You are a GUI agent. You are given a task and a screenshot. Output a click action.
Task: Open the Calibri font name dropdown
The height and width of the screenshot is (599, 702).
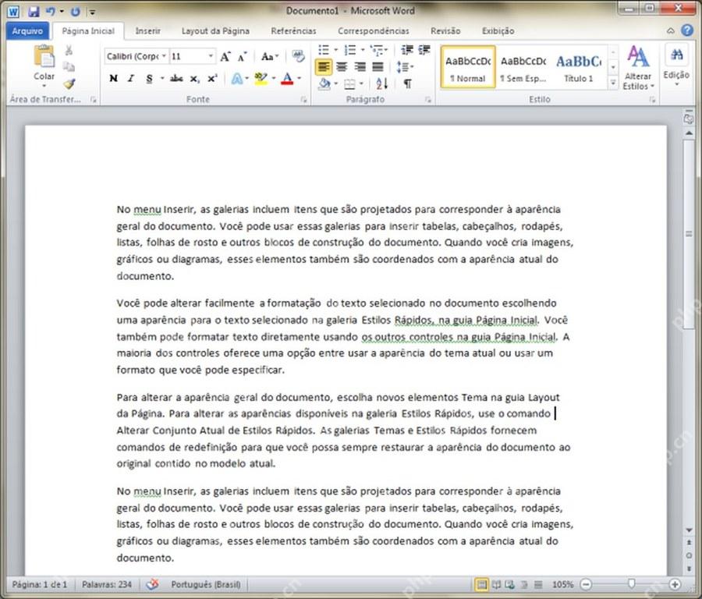click(x=164, y=56)
